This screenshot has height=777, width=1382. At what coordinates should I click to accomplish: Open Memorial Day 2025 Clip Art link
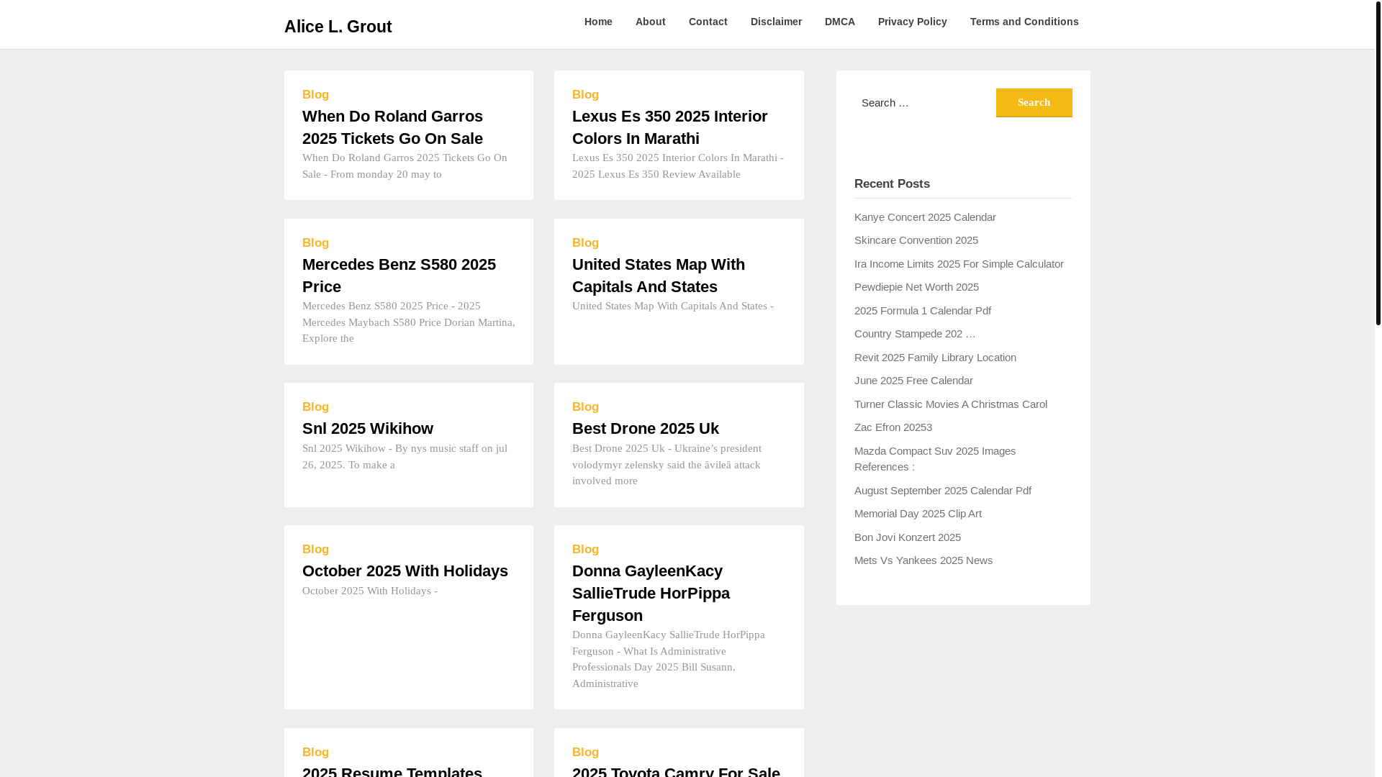(918, 514)
